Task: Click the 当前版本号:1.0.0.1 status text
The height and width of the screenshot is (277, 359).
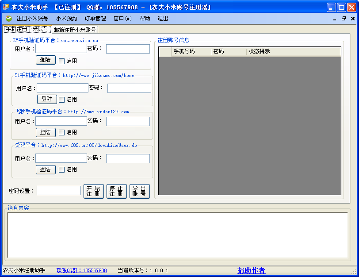Action: click(x=143, y=270)
